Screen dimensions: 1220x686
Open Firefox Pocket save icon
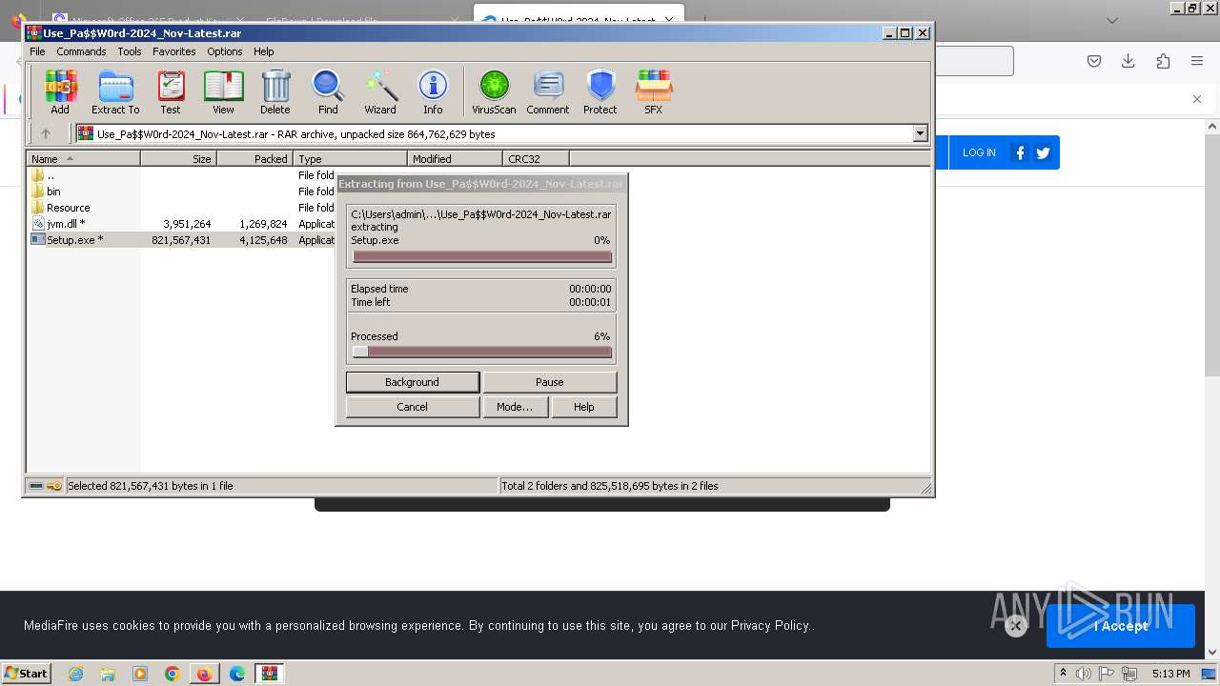click(x=1094, y=61)
